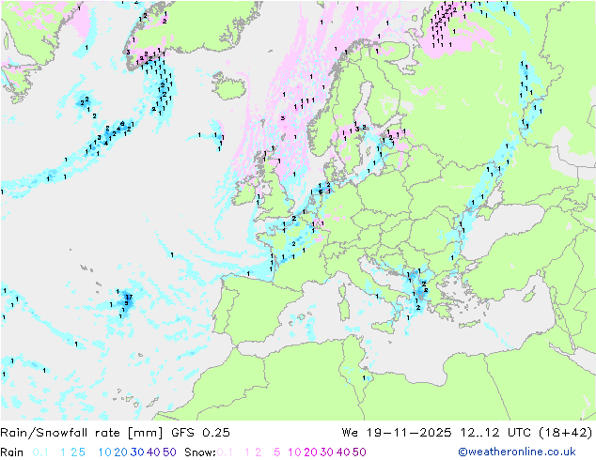Click the '17' rainfall value in the Atlantic
Screen dimensions: 596x460
[x=129, y=297]
